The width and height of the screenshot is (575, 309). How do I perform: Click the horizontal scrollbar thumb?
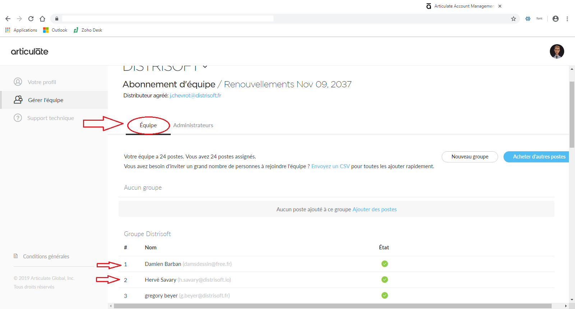(332, 306)
